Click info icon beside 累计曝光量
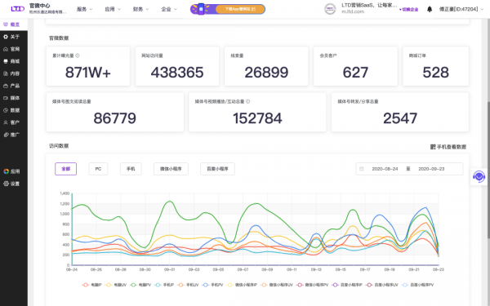 (x=78, y=55)
